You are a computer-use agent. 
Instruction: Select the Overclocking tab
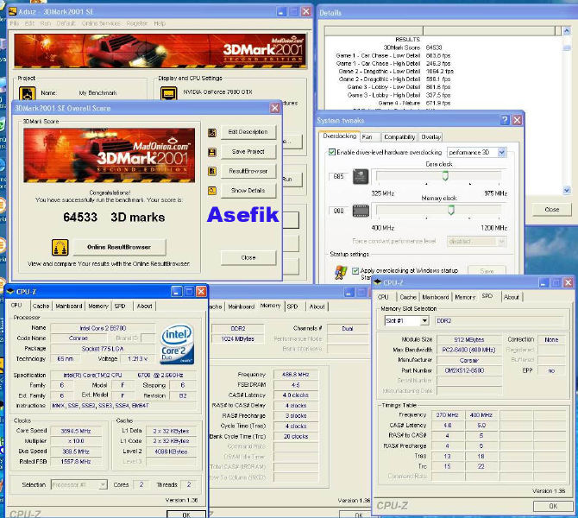tap(340, 136)
